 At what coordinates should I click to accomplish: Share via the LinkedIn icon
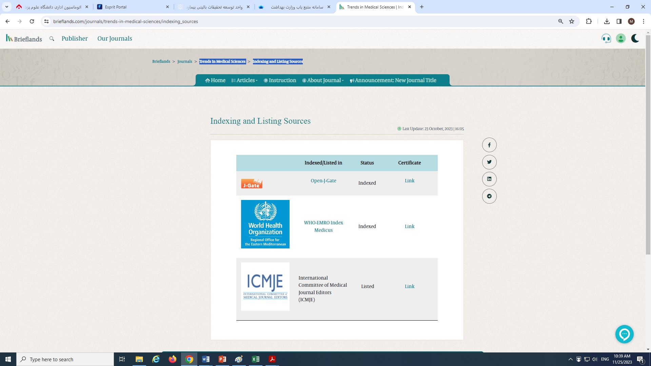click(x=489, y=179)
